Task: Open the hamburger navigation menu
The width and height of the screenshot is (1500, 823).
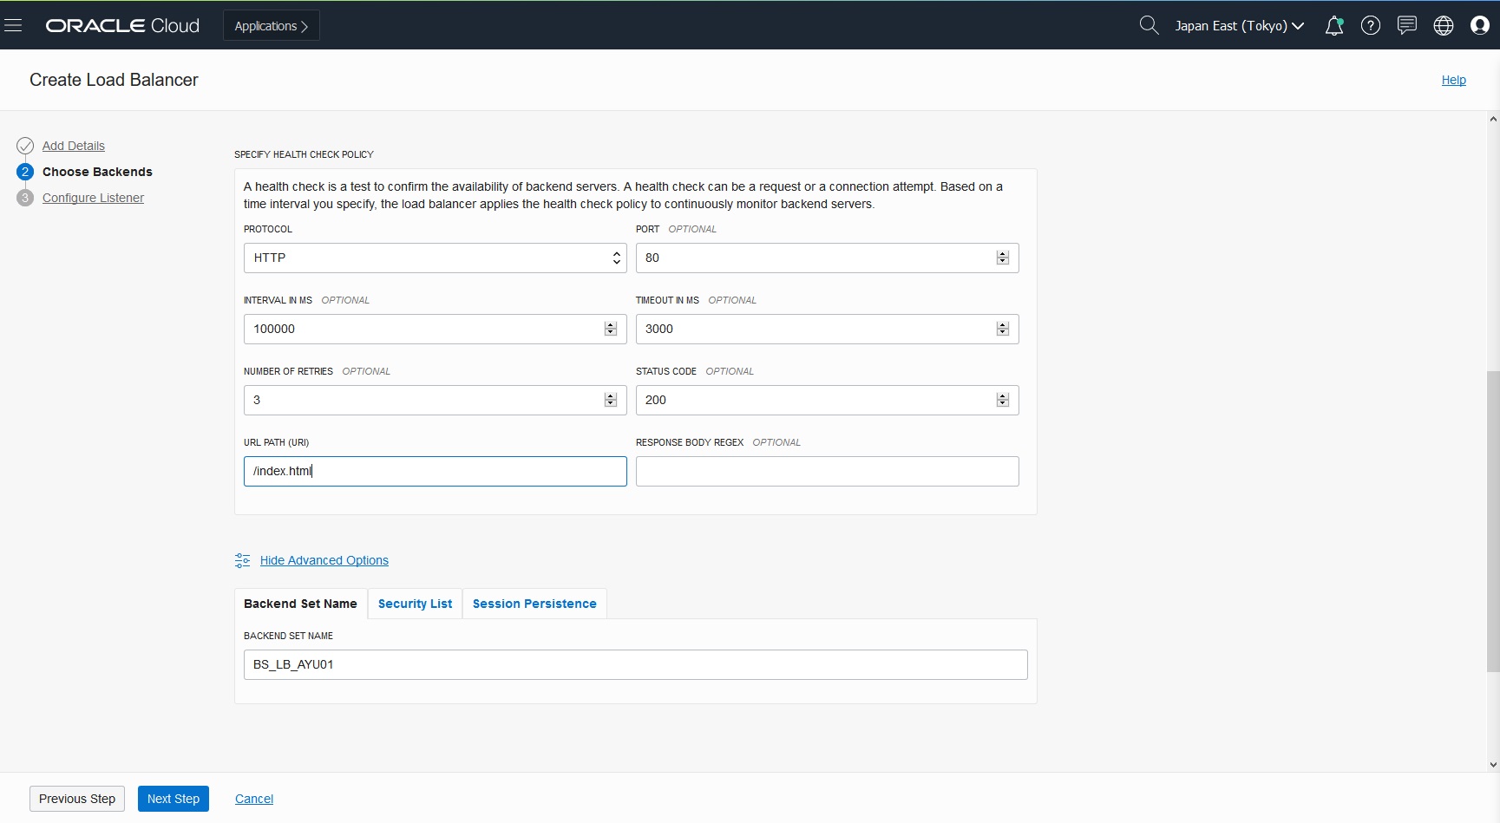Action: 13,25
